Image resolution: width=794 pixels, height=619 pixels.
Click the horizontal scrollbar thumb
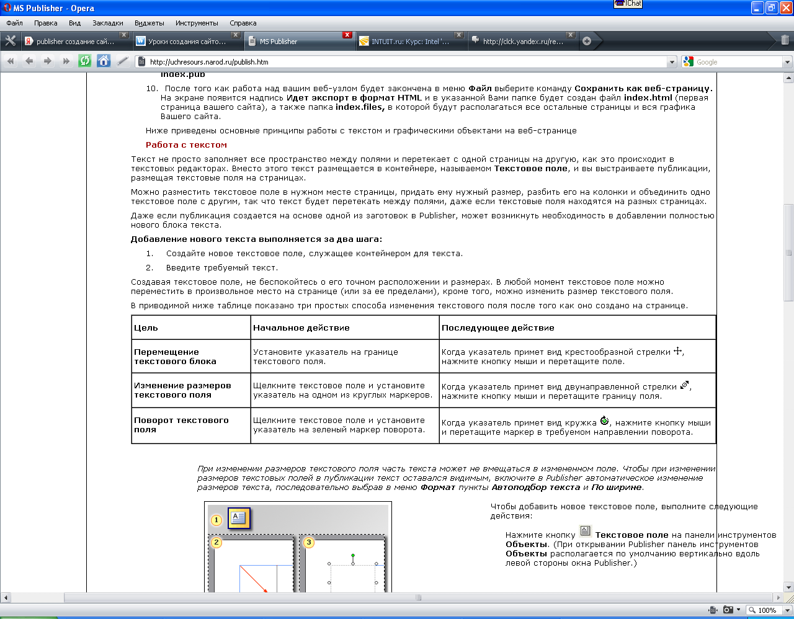tap(419, 598)
